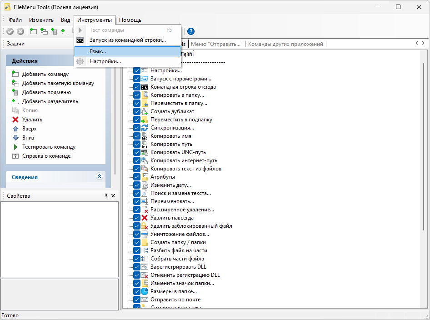Click the add batch command toolbar icon
The width and height of the screenshot is (430, 320).
(x=44, y=31)
